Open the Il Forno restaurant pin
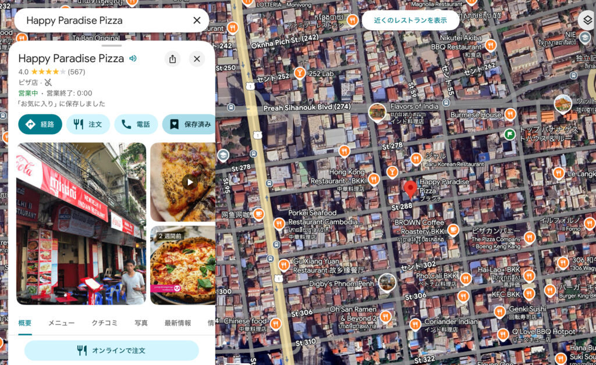The height and width of the screenshot is (365, 596). pyautogui.click(x=590, y=223)
